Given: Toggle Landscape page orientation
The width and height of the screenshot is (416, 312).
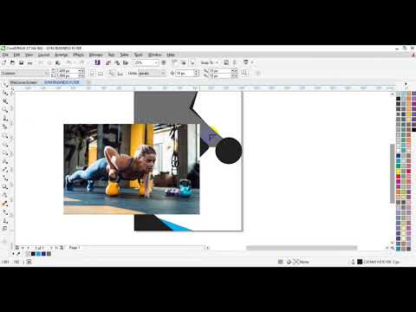Looking at the screenshot, I should (x=101, y=73).
